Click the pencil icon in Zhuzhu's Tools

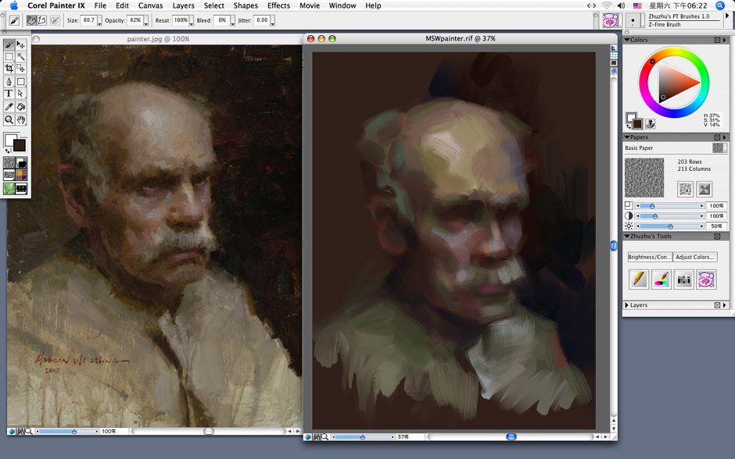click(x=639, y=279)
